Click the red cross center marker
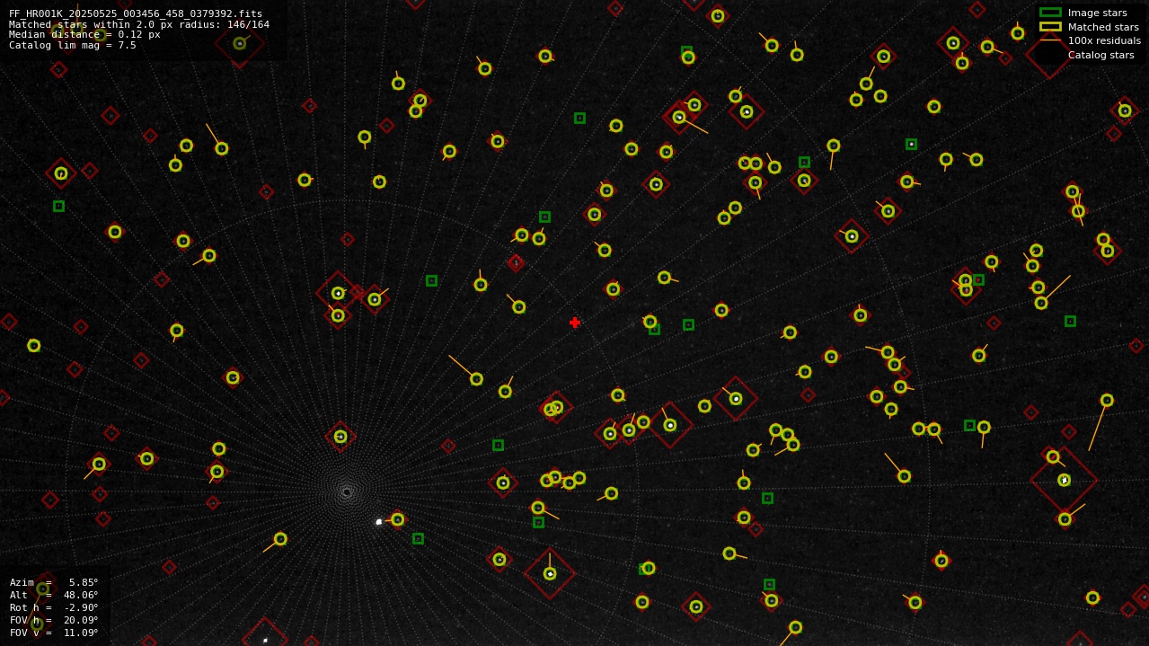This screenshot has width=1149, height=646. (x=575, y=323)
